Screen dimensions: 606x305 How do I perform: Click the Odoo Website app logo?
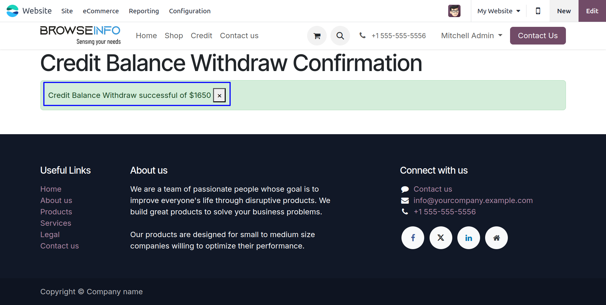point(13,11)
